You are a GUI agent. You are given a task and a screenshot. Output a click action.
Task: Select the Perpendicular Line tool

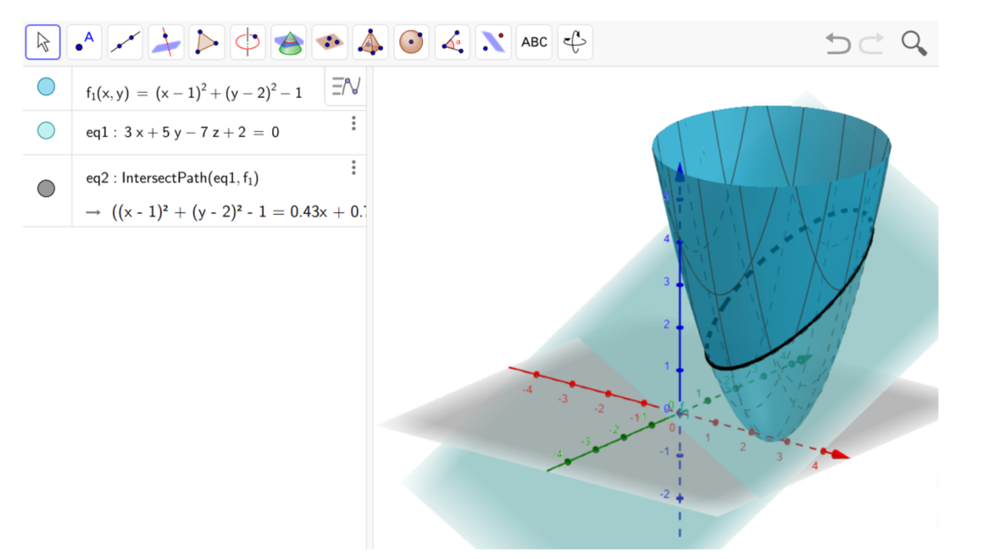tap(166, 42)
